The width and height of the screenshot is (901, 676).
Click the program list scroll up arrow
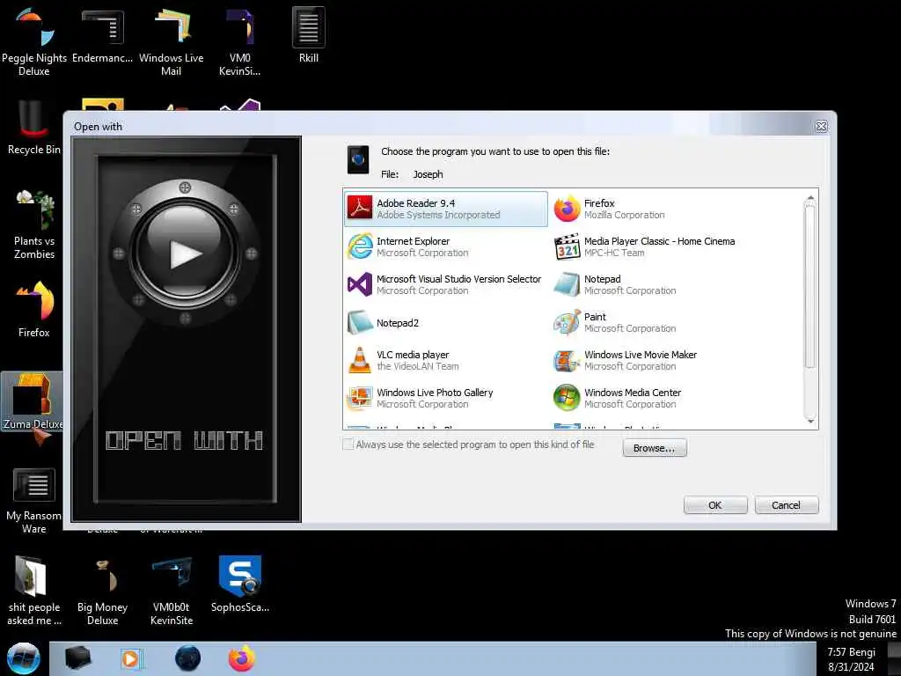810,198
